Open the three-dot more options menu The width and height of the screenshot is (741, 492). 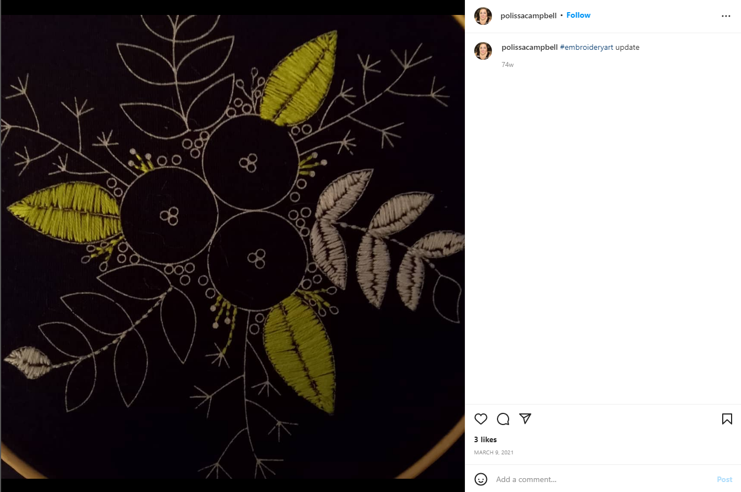(726, 16)
